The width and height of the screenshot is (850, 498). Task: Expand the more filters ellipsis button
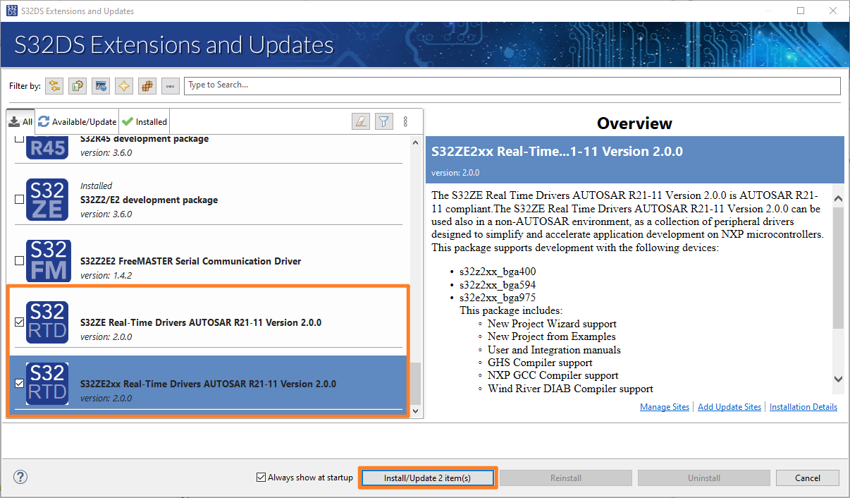tap(171, 86)
